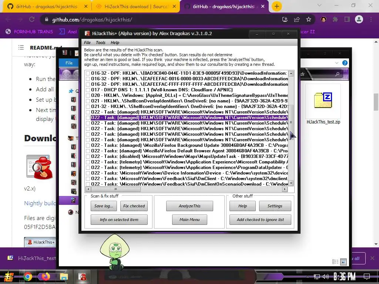Screen dimensions: 379x284
Task: Click the AnalyzeThis button
Action: (x=189, y=206)
